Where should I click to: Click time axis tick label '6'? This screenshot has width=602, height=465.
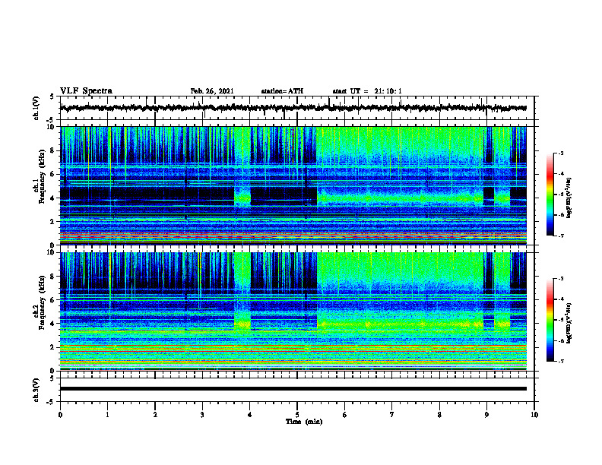click(x=345, y=415)
